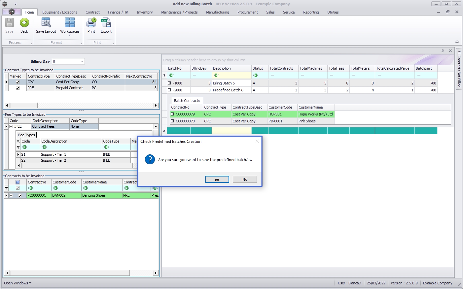This screenshot has height=289, width=463.
Task: Click the Fee Types Code search icon
Action: pos(18,141)
